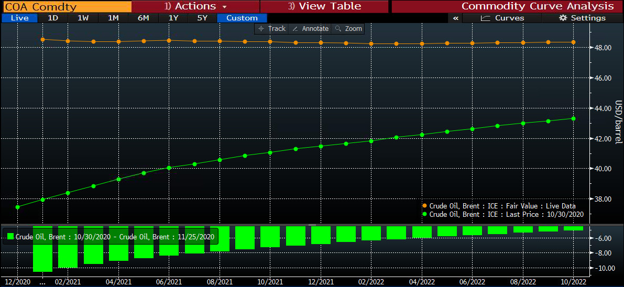Click the 04/2022 date label
Viewport: 624px width, 287px height.
[422, 282]
